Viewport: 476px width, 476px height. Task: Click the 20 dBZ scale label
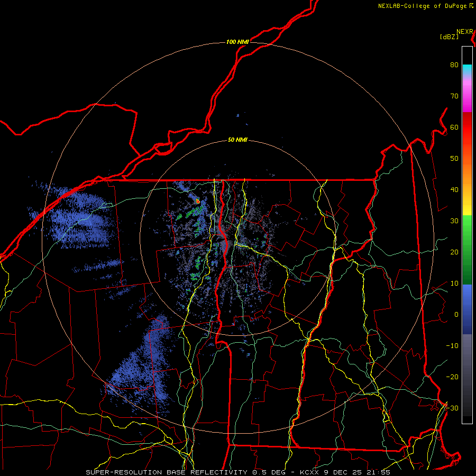coord(454,252)
